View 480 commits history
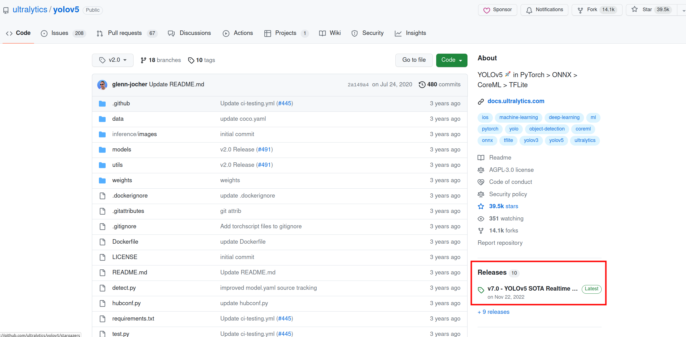 click(x=440, y=85)
